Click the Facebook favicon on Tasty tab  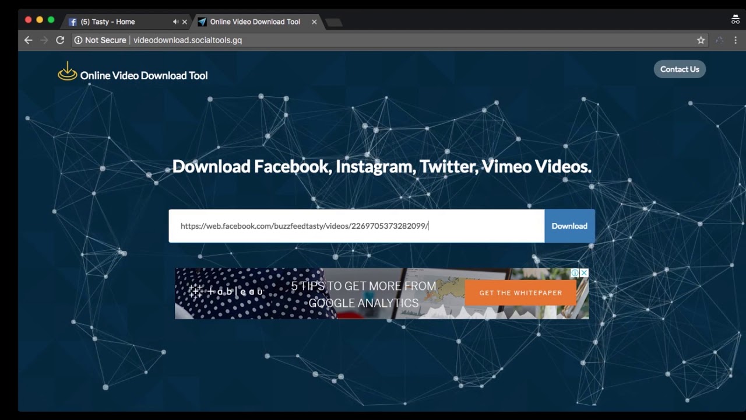[73, 22]
